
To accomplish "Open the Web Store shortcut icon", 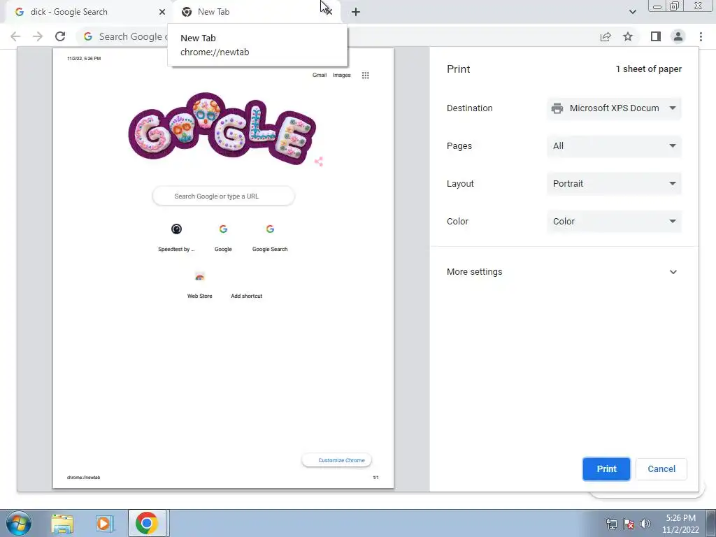I will click(199, 276).
